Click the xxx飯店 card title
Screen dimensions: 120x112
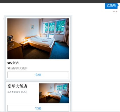tap(13, 63)
